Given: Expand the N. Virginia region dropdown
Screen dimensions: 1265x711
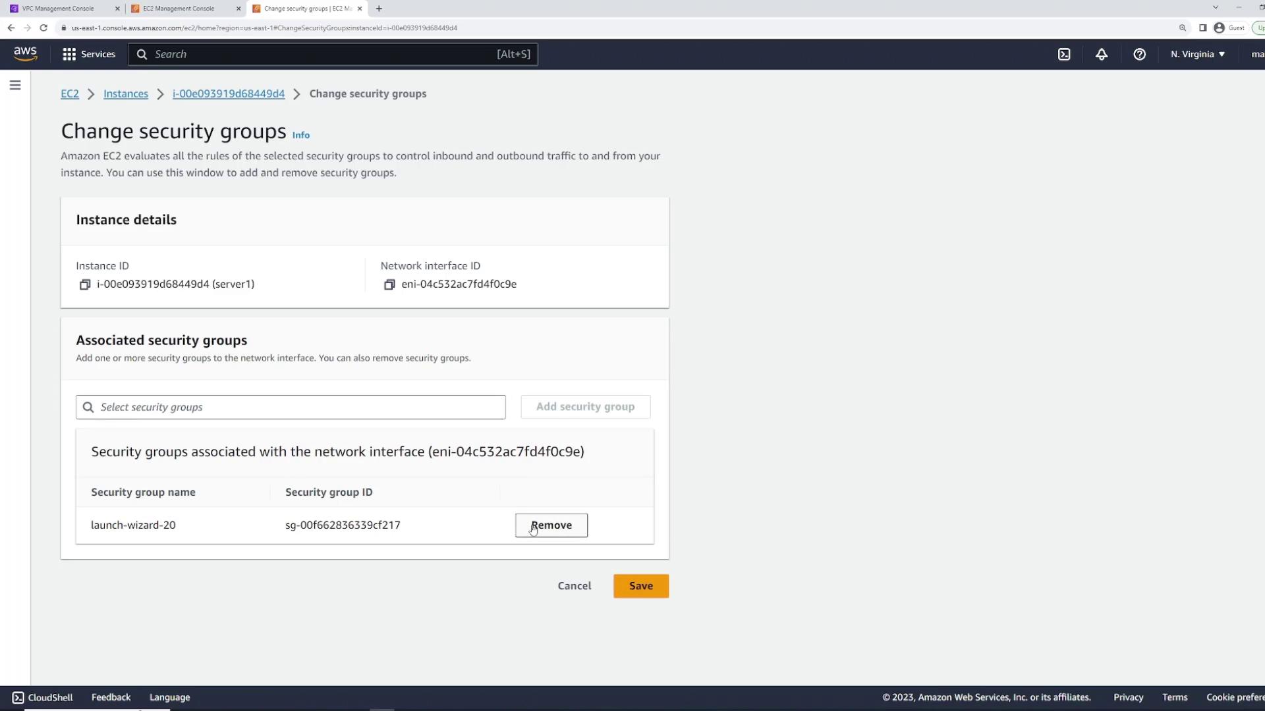Looking at the screenshot, I should [x=1197, y=54].
